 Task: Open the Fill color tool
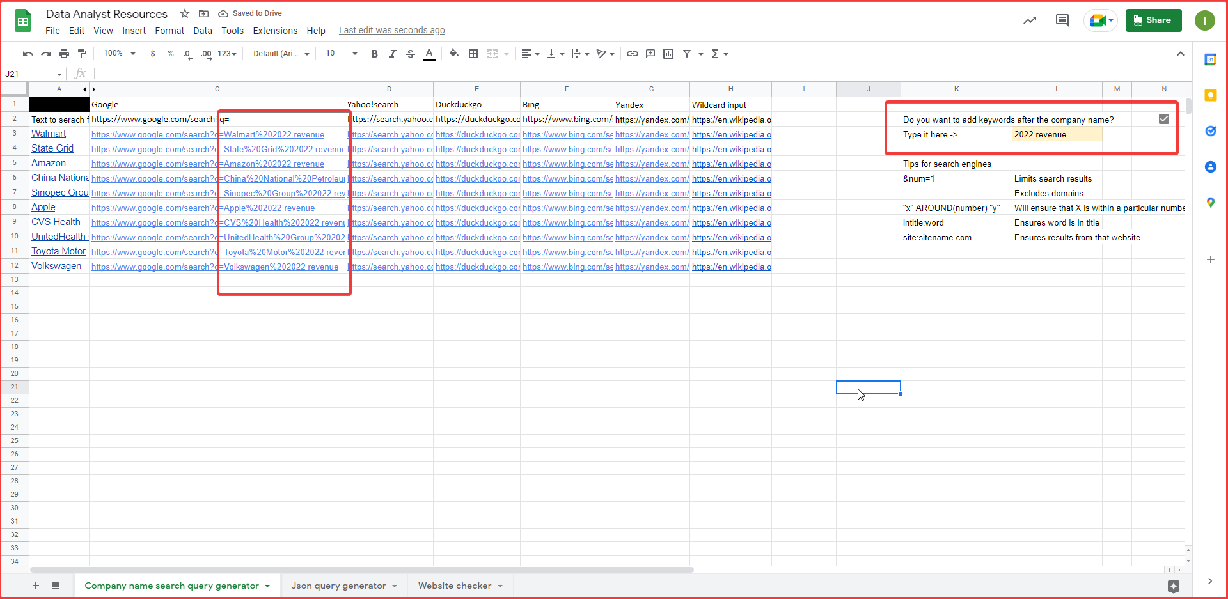[x=454, y=54]
